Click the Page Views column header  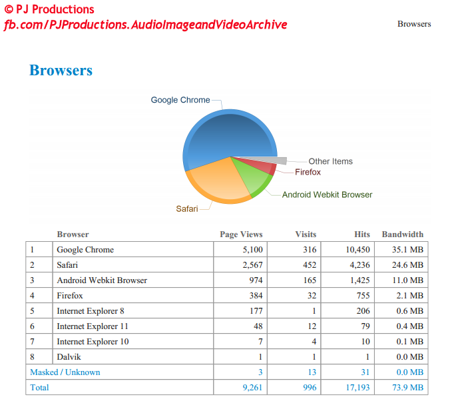pos(241,234)
